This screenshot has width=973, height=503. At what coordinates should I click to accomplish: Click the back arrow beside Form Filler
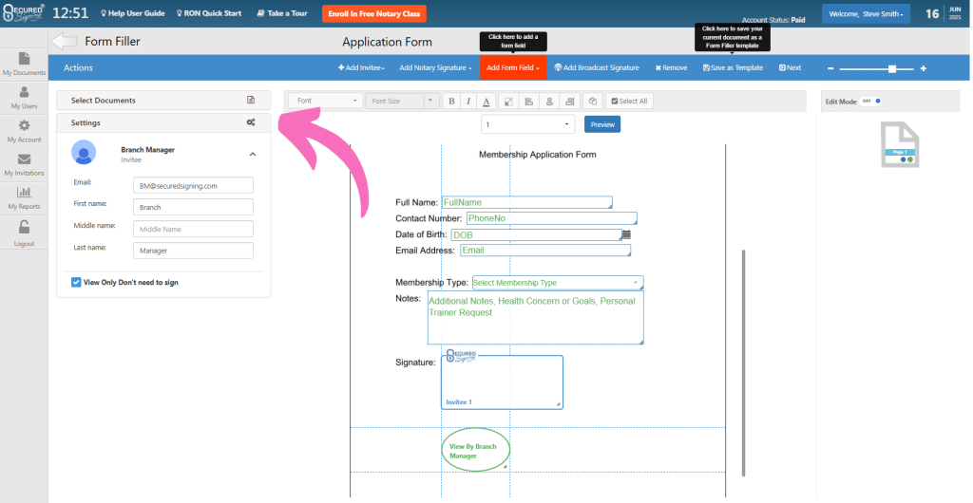point(64,42)
